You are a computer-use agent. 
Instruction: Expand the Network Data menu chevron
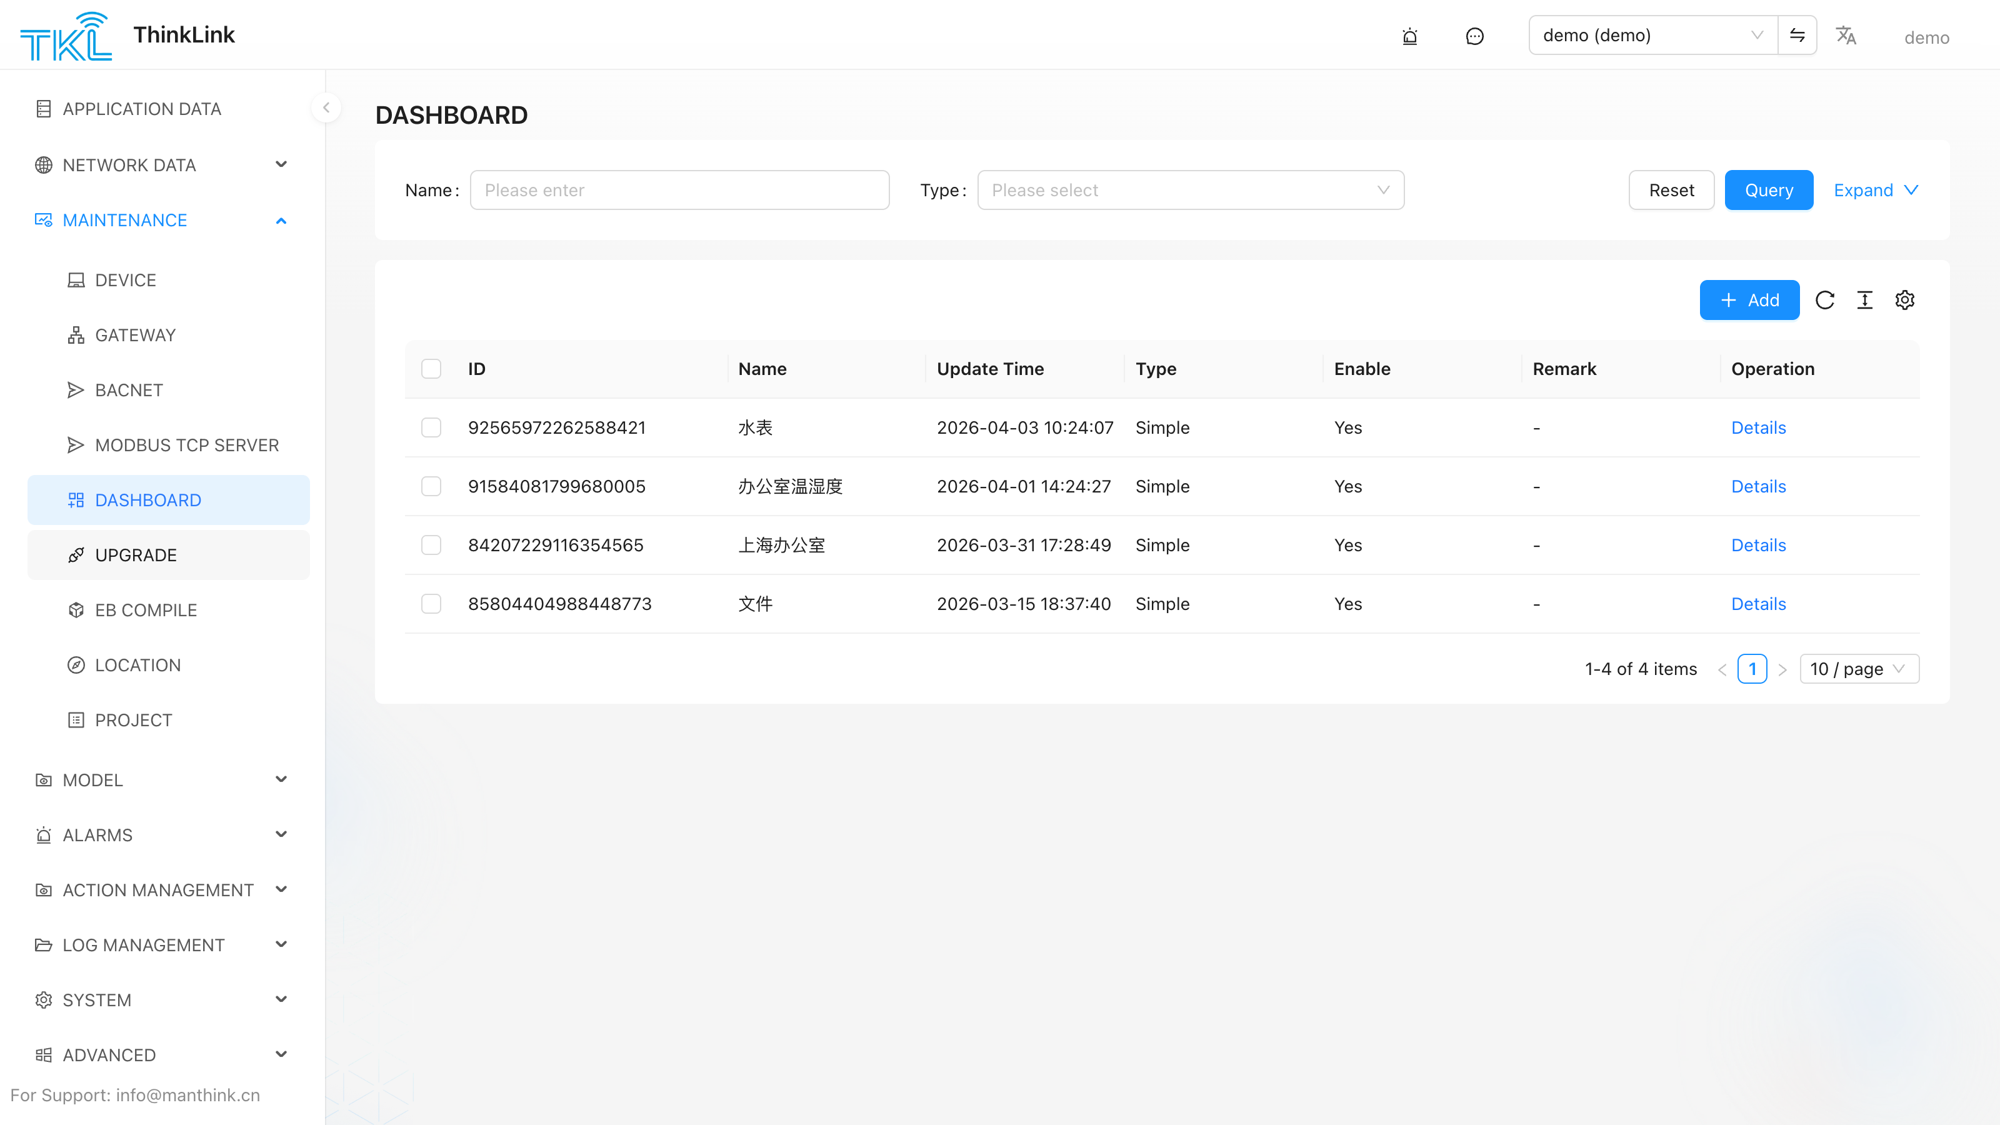[281, 164]
